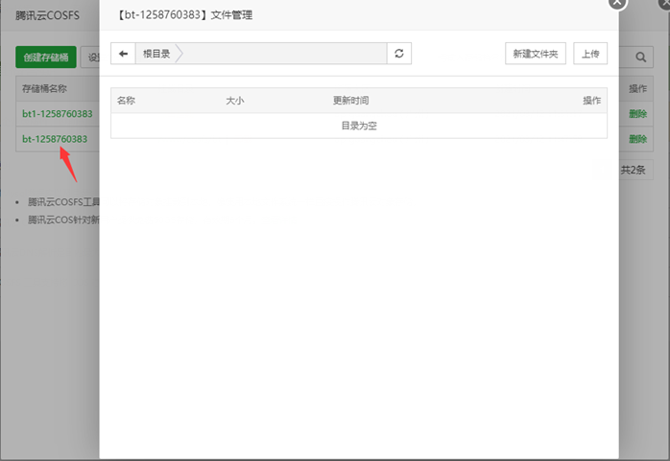Click the 大小 column header
This screenshot has width=670, height=461.
234,101
